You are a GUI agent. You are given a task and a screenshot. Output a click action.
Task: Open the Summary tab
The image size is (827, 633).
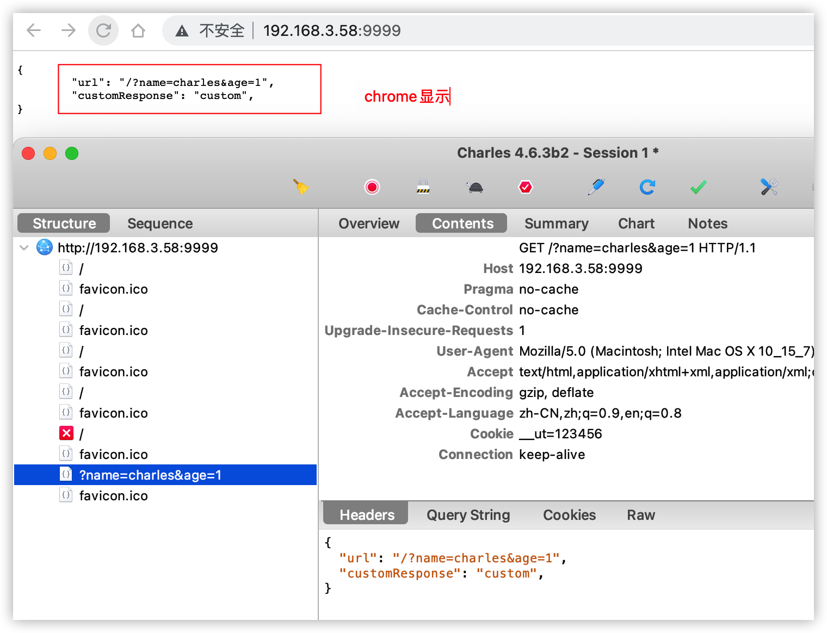coord(556,223)
